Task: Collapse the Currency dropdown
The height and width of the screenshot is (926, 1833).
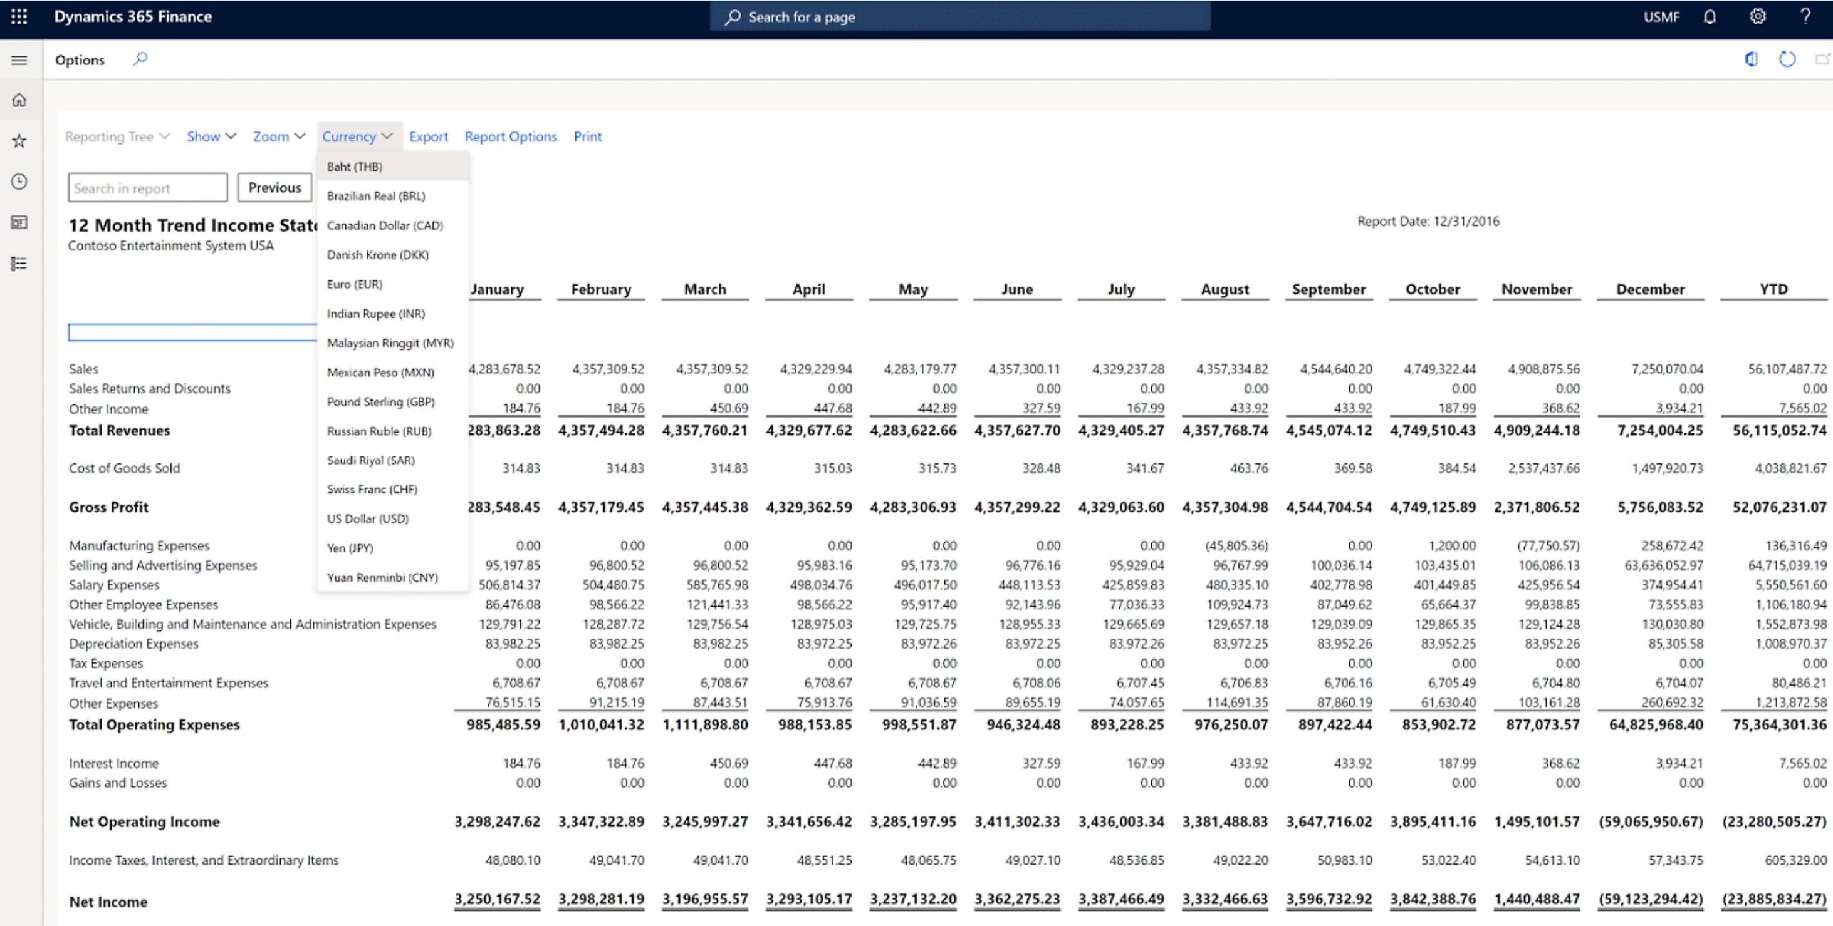Action: (357, 136)
